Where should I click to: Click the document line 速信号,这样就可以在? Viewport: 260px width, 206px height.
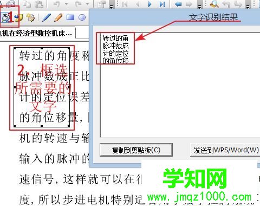coord(80,179)
